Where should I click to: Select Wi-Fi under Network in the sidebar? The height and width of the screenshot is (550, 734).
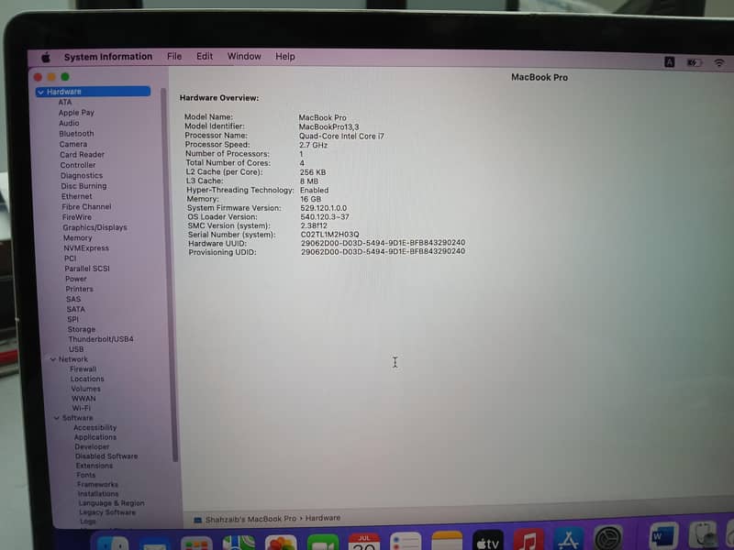pos(82,408)
